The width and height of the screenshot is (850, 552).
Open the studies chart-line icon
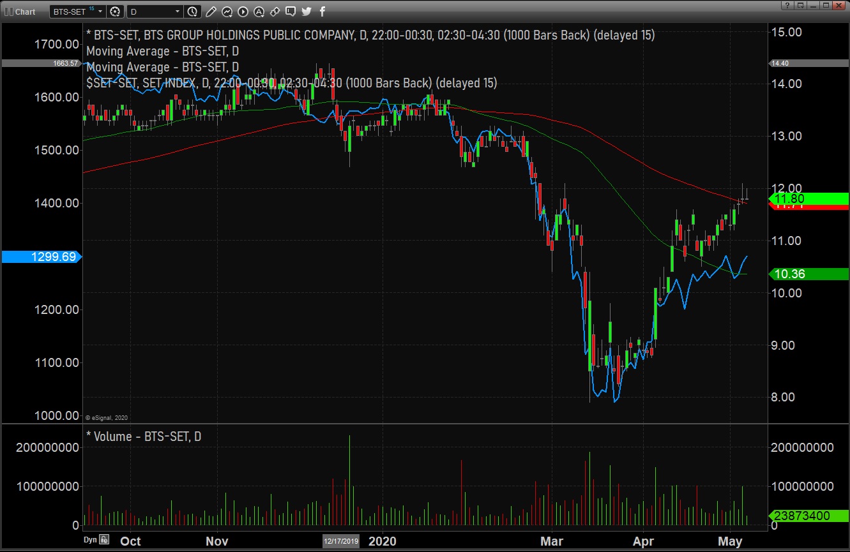click(227, 11)
